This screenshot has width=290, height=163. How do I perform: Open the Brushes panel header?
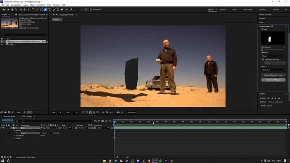pos(262,19)
